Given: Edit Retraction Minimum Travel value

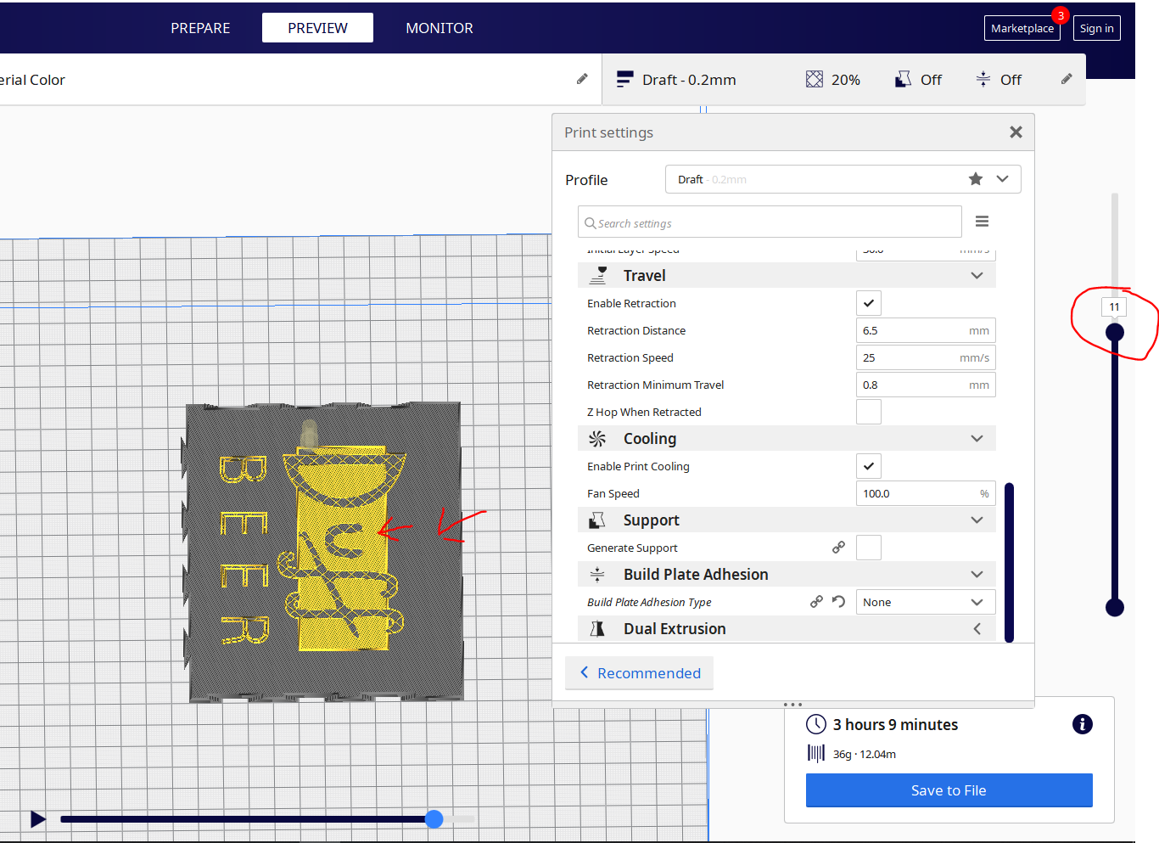Looking at the screenshot, I should click(x=926, y=385).
